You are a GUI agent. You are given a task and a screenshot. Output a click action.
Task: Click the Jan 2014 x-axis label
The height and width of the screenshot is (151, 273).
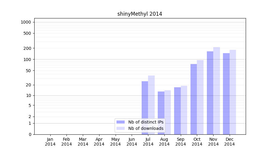coord(50,142)
